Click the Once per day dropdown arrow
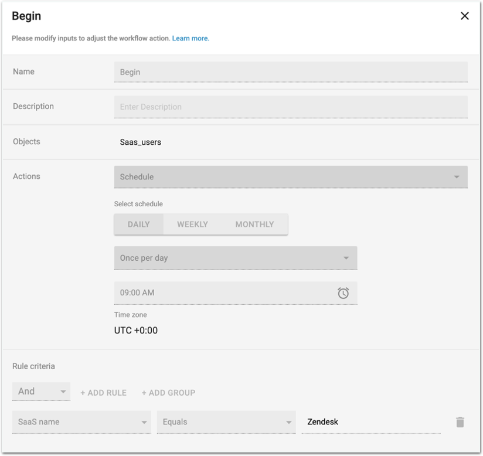 pos(346,258)
